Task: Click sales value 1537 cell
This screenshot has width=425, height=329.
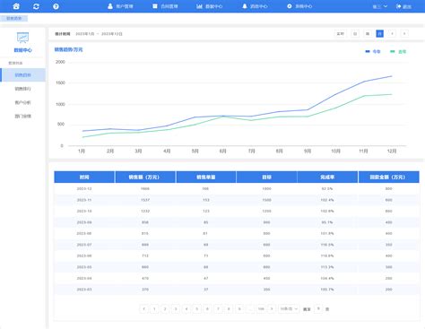Action: click(x=145, y=200)
